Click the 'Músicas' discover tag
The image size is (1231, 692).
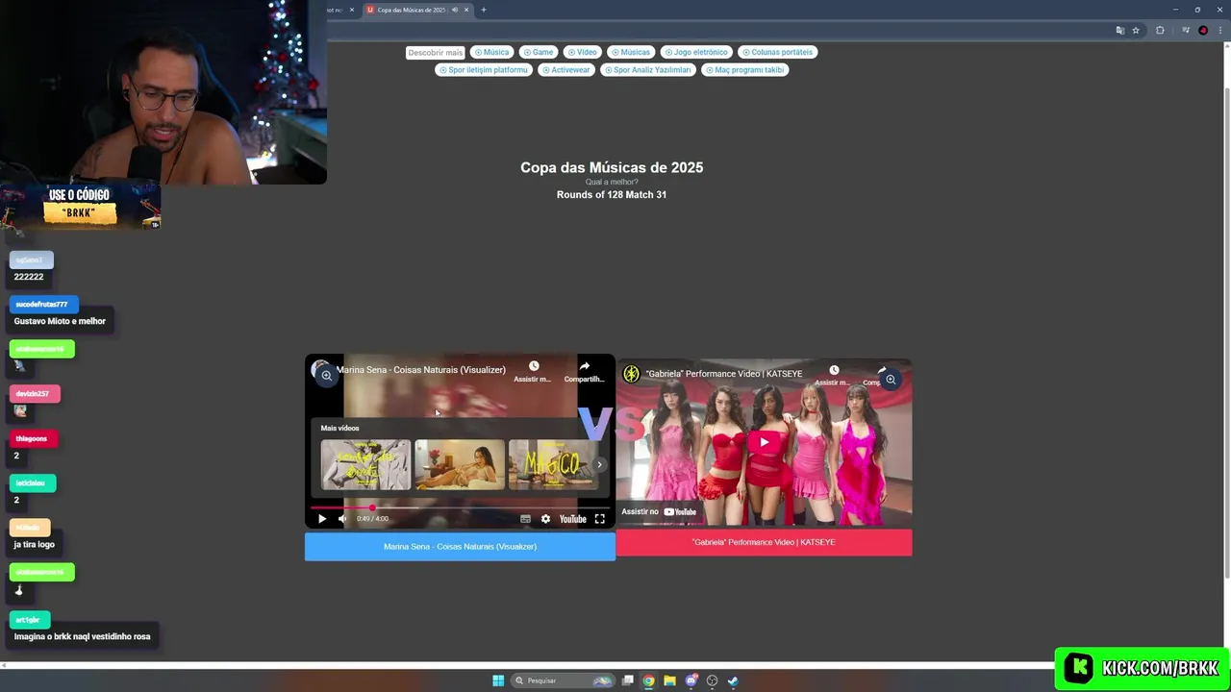pyautogui.click(x=630, y=52)
